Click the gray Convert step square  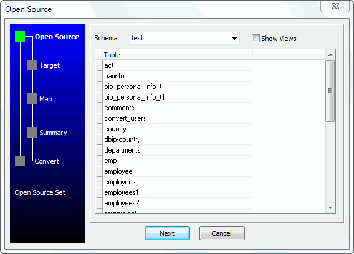tap(20, 161)
